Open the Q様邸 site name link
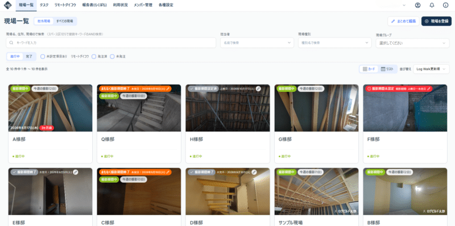Viewport: 455px width, 226px height. tap(107, 139)
